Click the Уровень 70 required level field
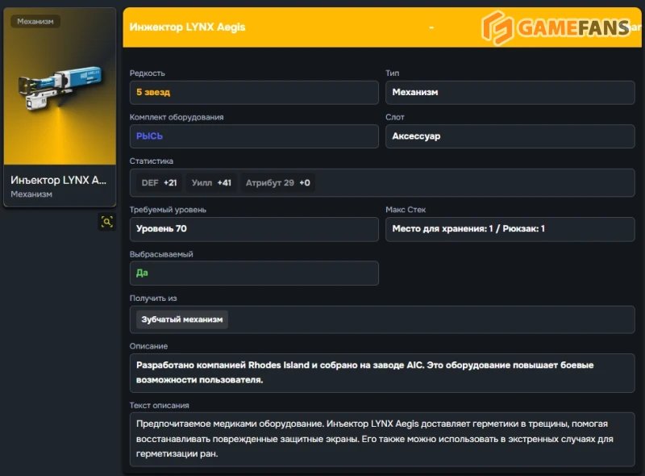The width and height of the screenshot is (645, 476). click(x=253, y=229)
